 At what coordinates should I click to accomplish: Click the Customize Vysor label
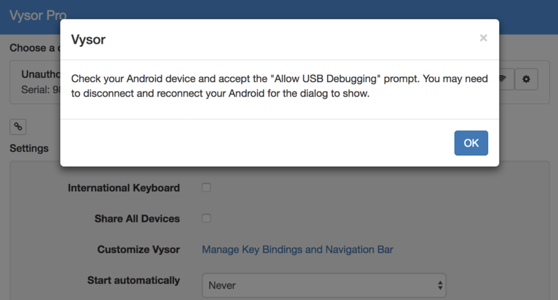click(138, 249)
